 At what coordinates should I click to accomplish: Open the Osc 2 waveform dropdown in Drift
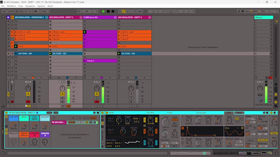[x=111, y=133]
